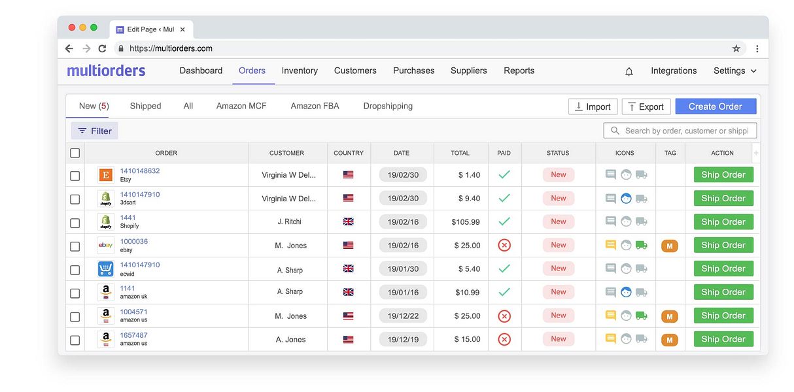This screenshot has width=794, height=392.
Task: Click the order search input field
Action: pos(680,131)
